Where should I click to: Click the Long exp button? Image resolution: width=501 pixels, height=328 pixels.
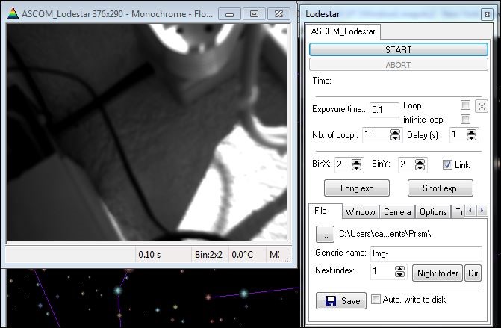point(357,188)
